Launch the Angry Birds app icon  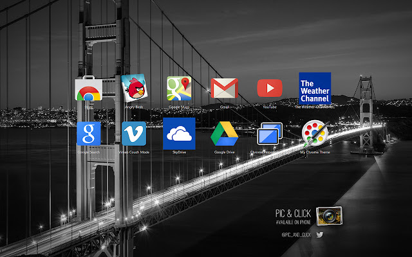(134, 88)
